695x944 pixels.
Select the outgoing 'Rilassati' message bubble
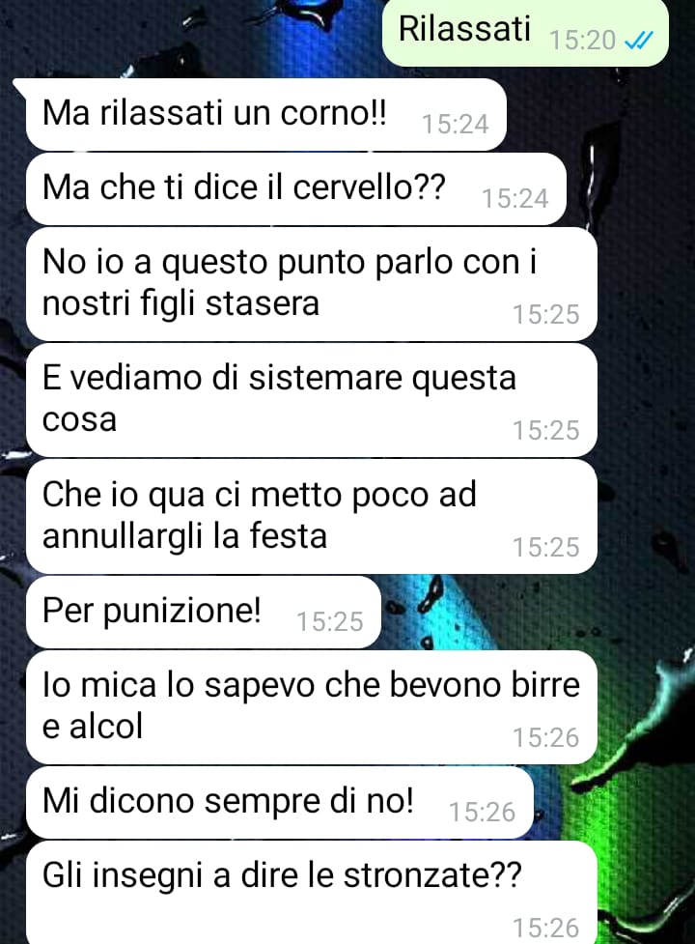(525, 32)
